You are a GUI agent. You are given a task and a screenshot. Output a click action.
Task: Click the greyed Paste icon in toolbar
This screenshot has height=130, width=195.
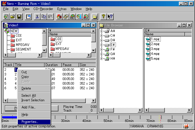pos(50,17)
